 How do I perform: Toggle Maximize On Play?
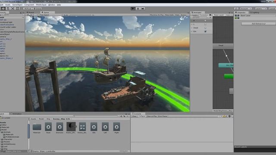pos(157,15)
